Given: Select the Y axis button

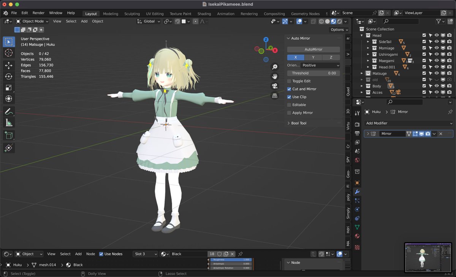Looking at the screenshot, I should coord(313,57).
